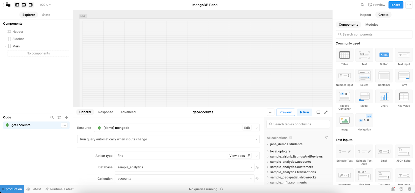Screen dimensions: 415x193
Task: Select the Select component icon
Action: 364,76
